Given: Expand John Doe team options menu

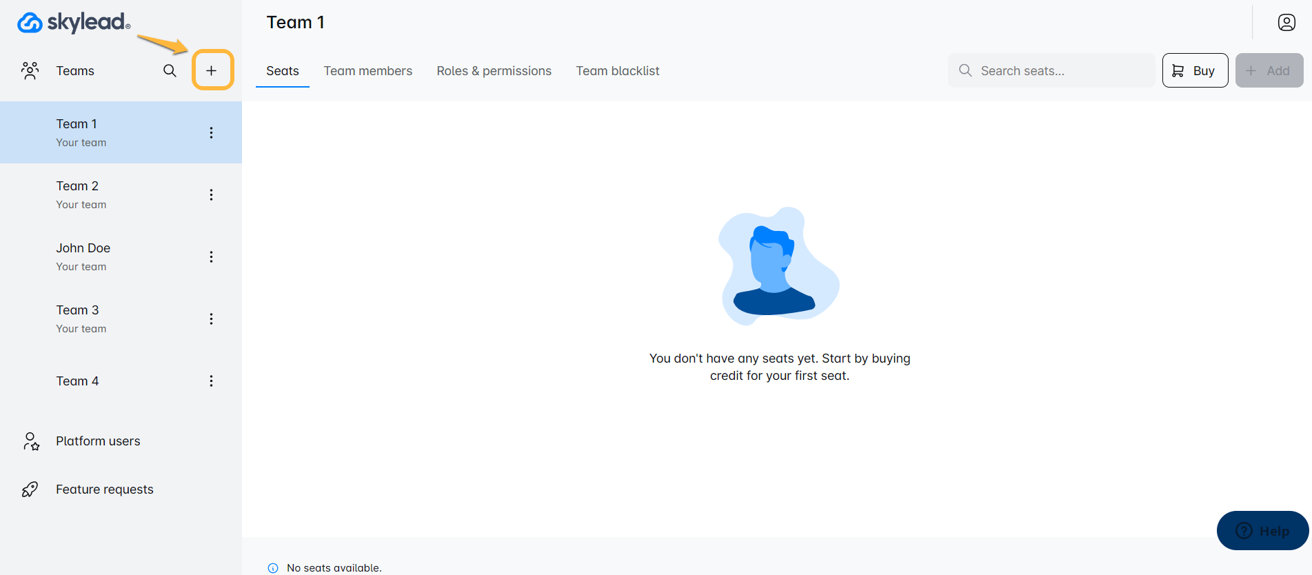Looking at the screenshot, I should tap(211, 256).
